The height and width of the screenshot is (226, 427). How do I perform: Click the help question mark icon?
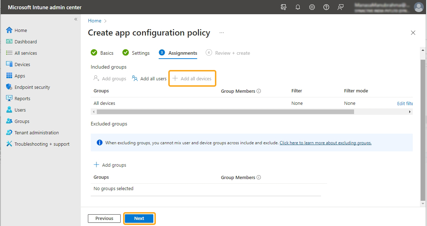(326, 7)
